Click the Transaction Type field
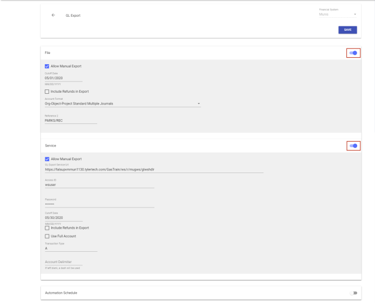 coord(70,248)
